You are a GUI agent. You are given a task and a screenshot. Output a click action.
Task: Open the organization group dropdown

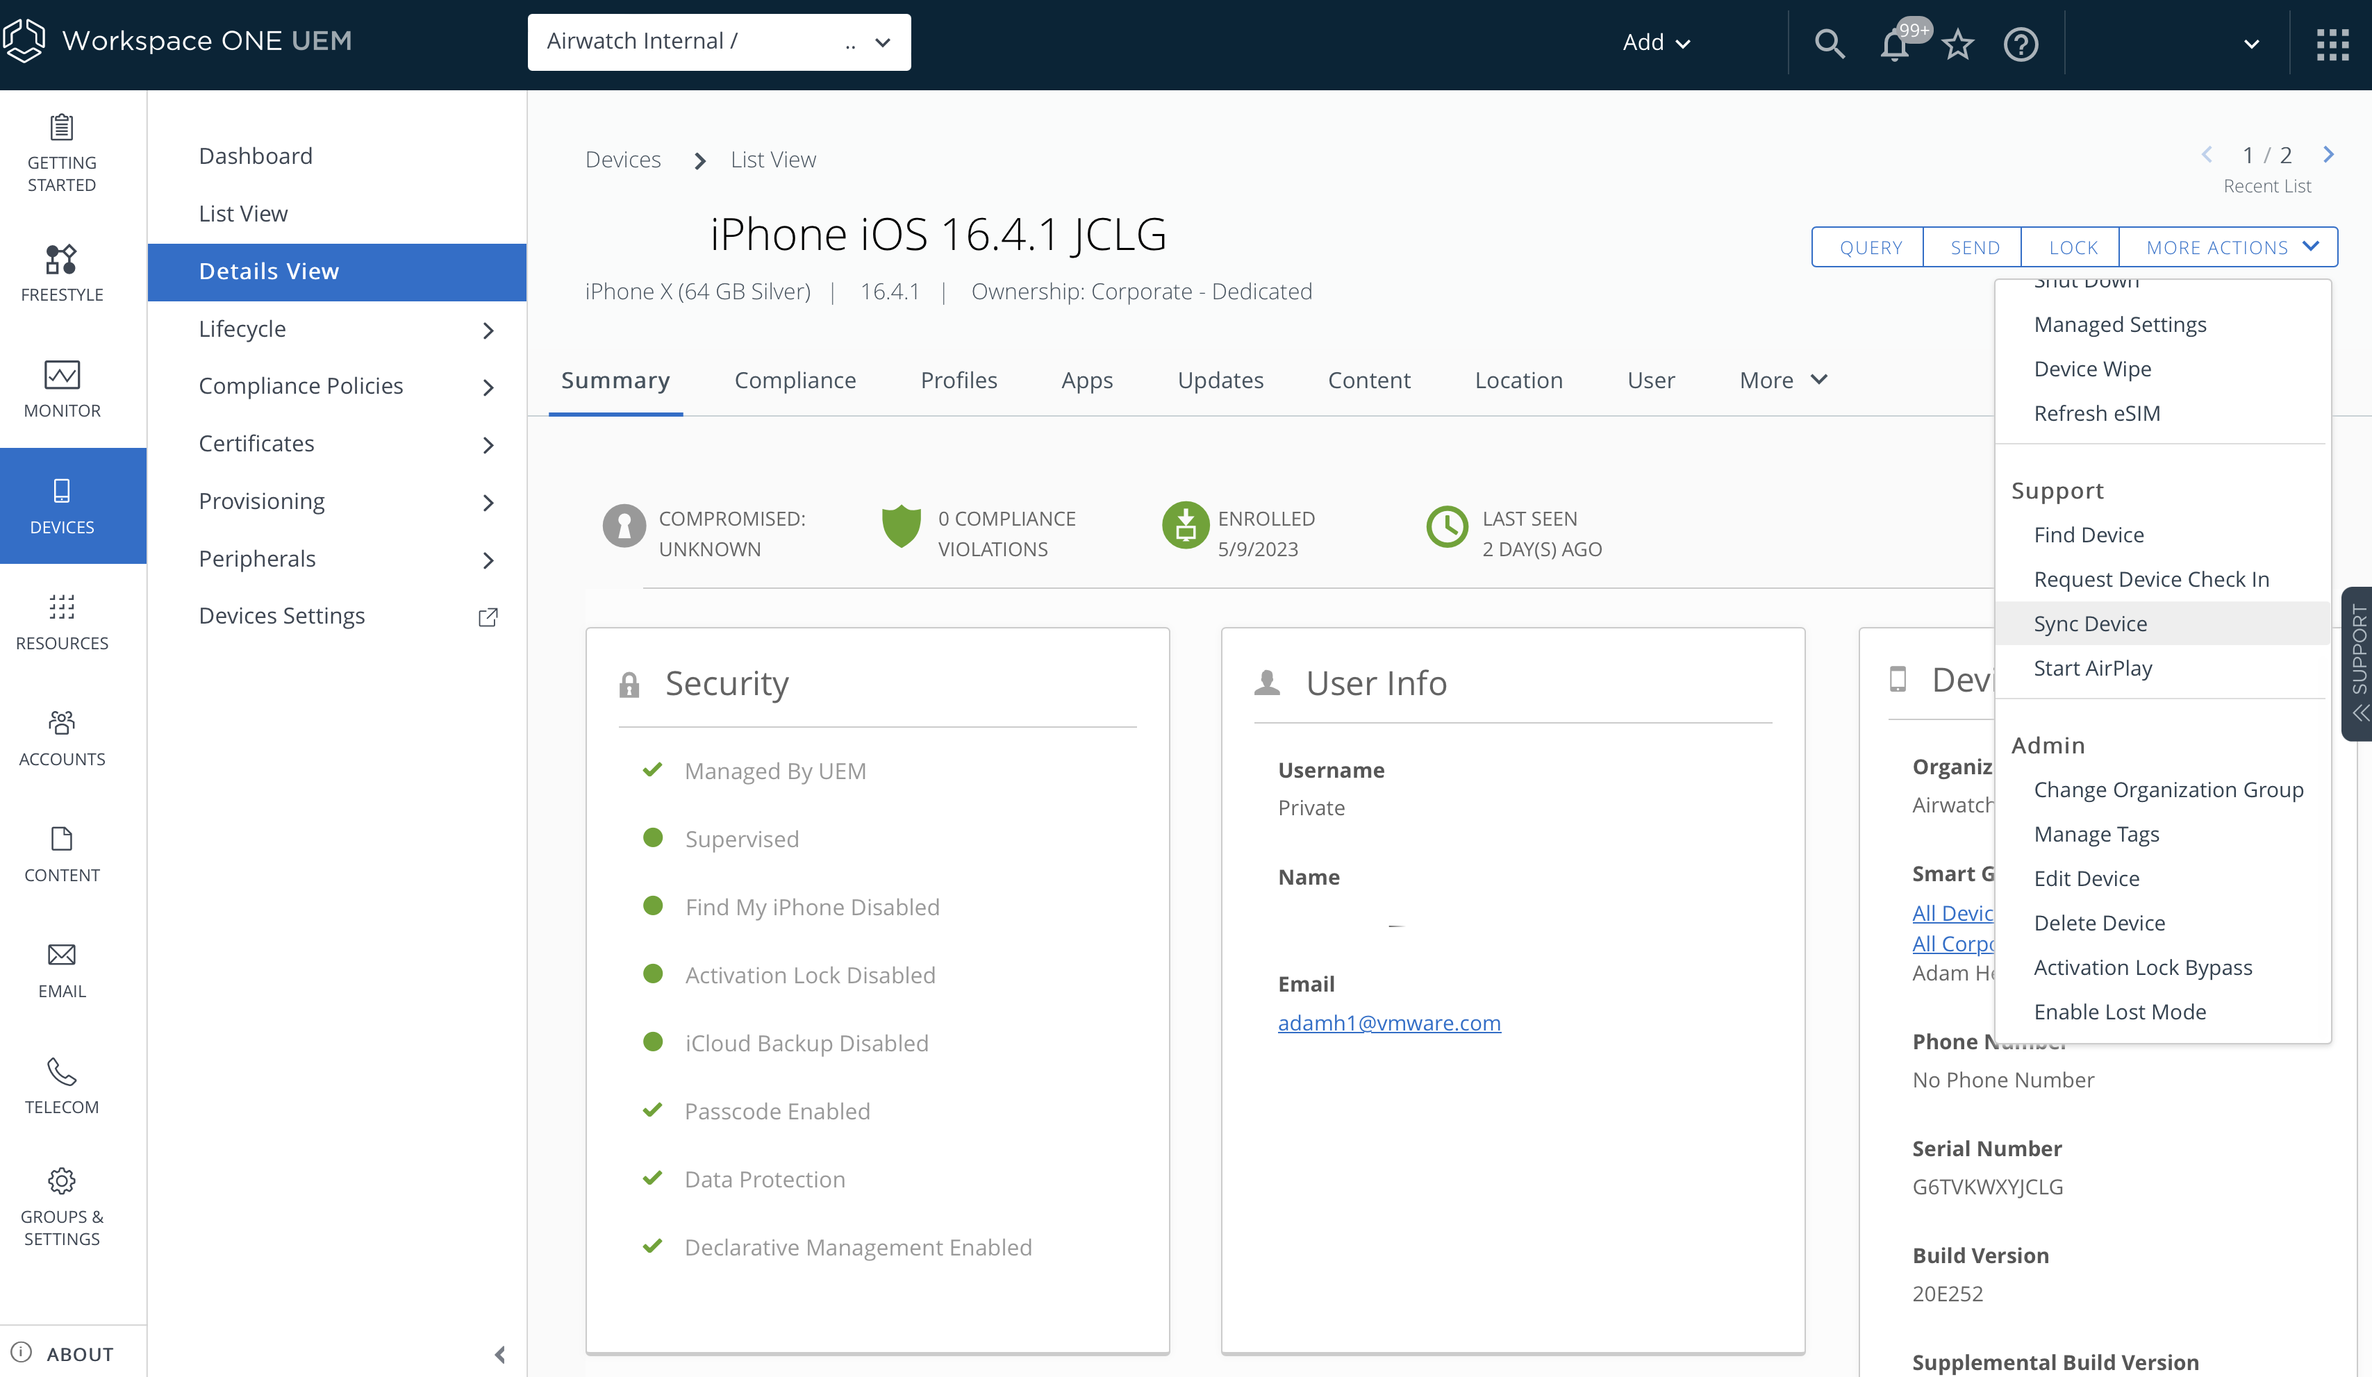tap(719, 42)
